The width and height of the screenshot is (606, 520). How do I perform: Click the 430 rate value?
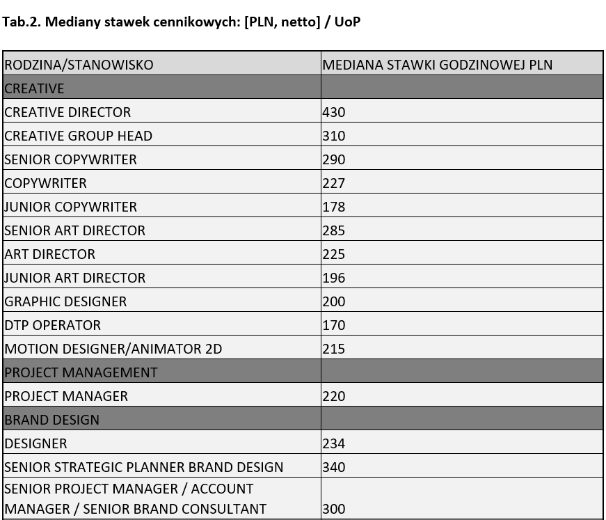(x=334, y=112)
